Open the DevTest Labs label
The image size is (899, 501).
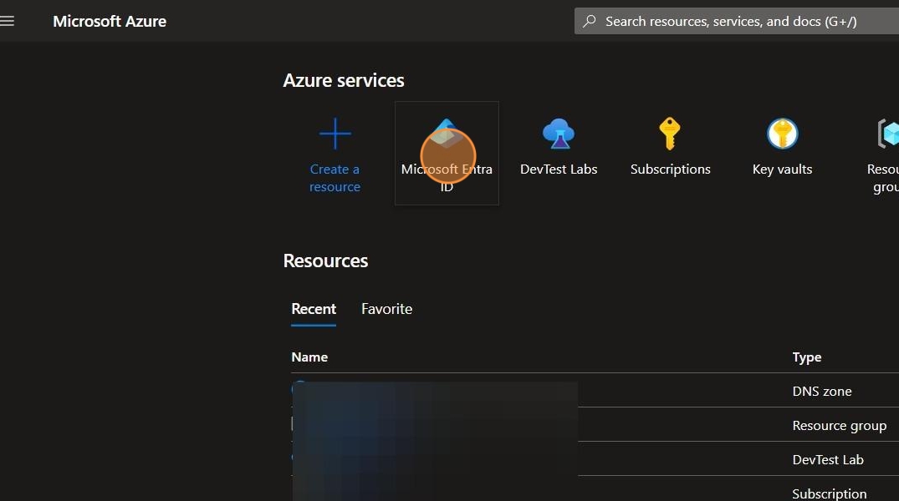coord(559,170)
